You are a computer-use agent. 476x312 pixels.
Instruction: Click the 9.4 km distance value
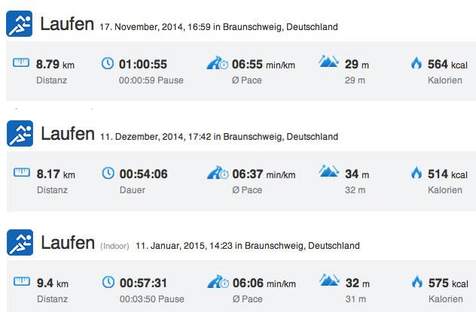[x=53, y=283]
